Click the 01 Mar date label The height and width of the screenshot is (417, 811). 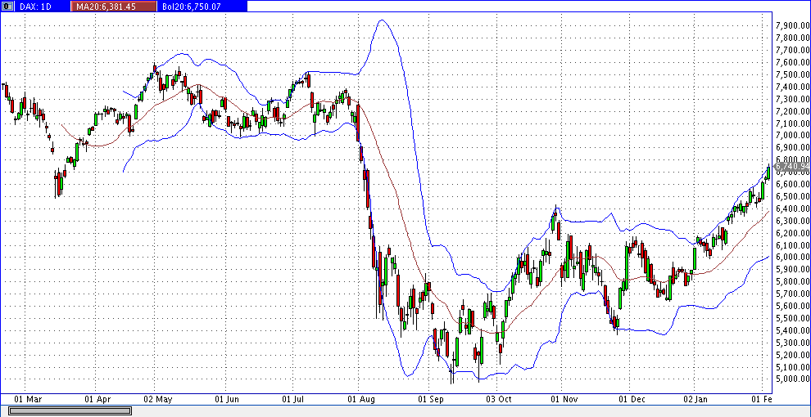(x=28, y=400)
